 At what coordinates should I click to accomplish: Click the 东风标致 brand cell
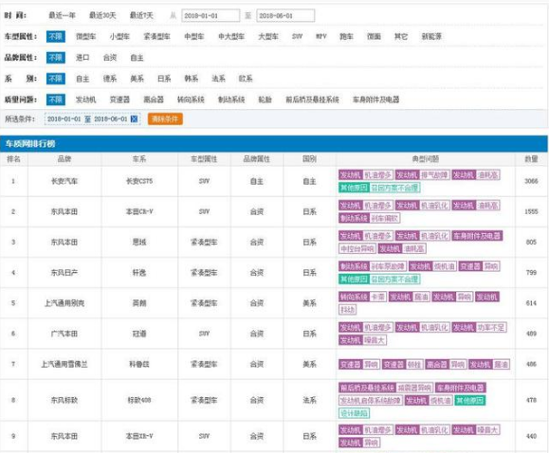[x=64, y=400]
